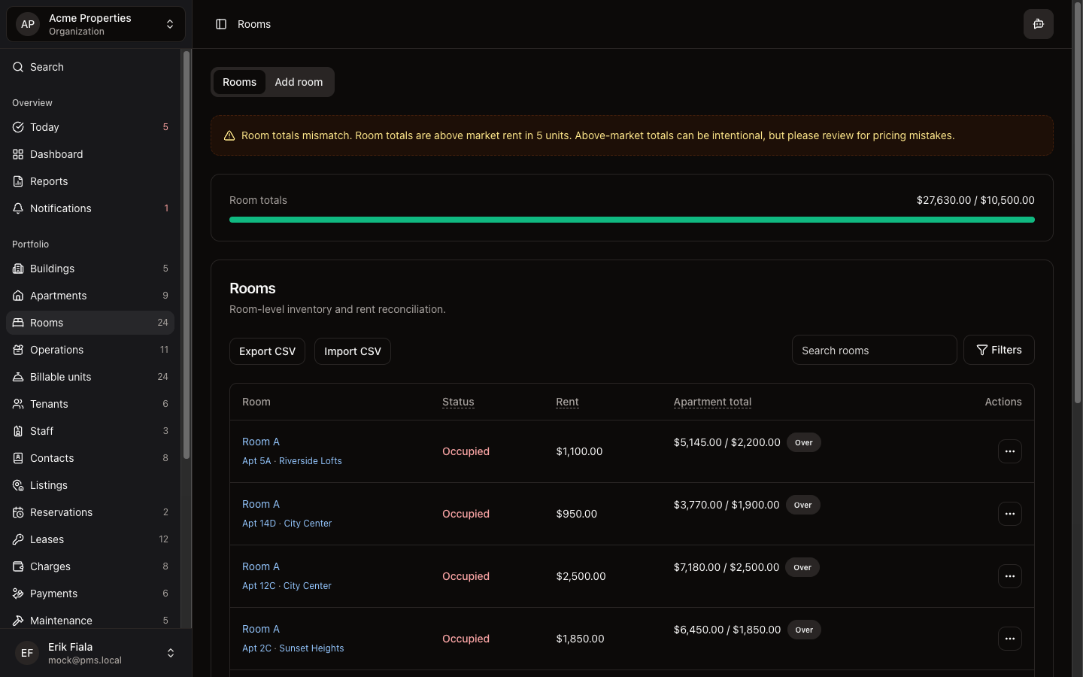1083x677 pixels.
Task: Open actions menu for Apt 2C room
Action: tap(1009, 639)
